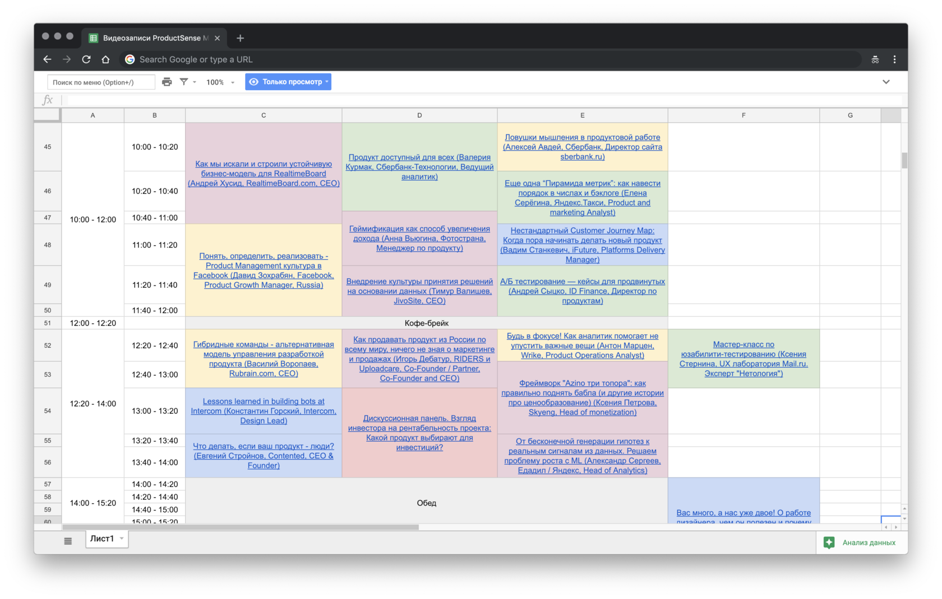Open a new browser tab
942x599 pixels.
(240, 38)
